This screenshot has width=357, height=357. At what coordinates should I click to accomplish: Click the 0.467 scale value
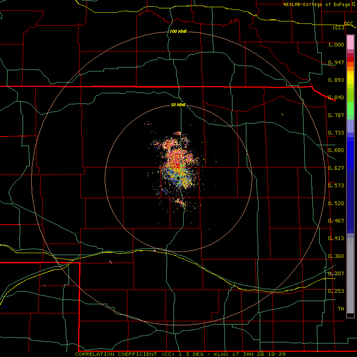[336, 221]
